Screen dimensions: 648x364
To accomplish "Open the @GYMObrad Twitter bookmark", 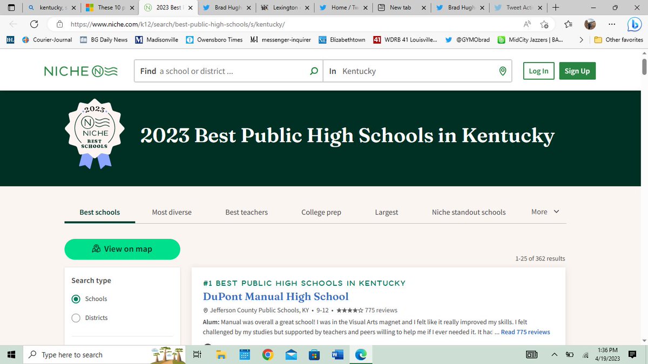I will click(468, 39).
